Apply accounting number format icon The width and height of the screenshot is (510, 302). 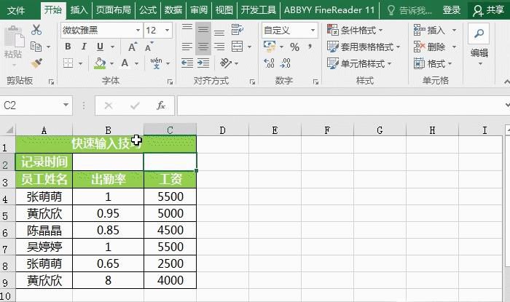point(270,47)
